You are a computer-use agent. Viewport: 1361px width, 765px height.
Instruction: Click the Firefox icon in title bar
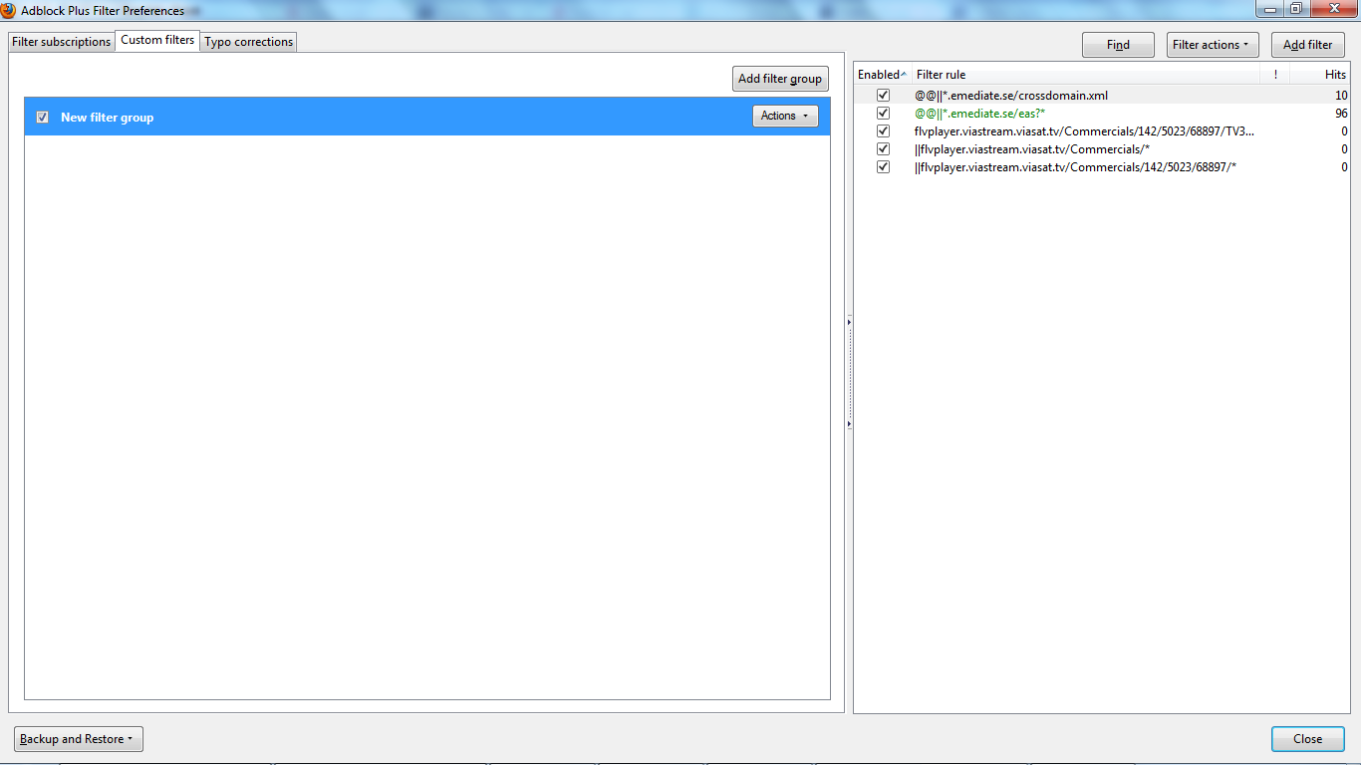coord(8,10)
